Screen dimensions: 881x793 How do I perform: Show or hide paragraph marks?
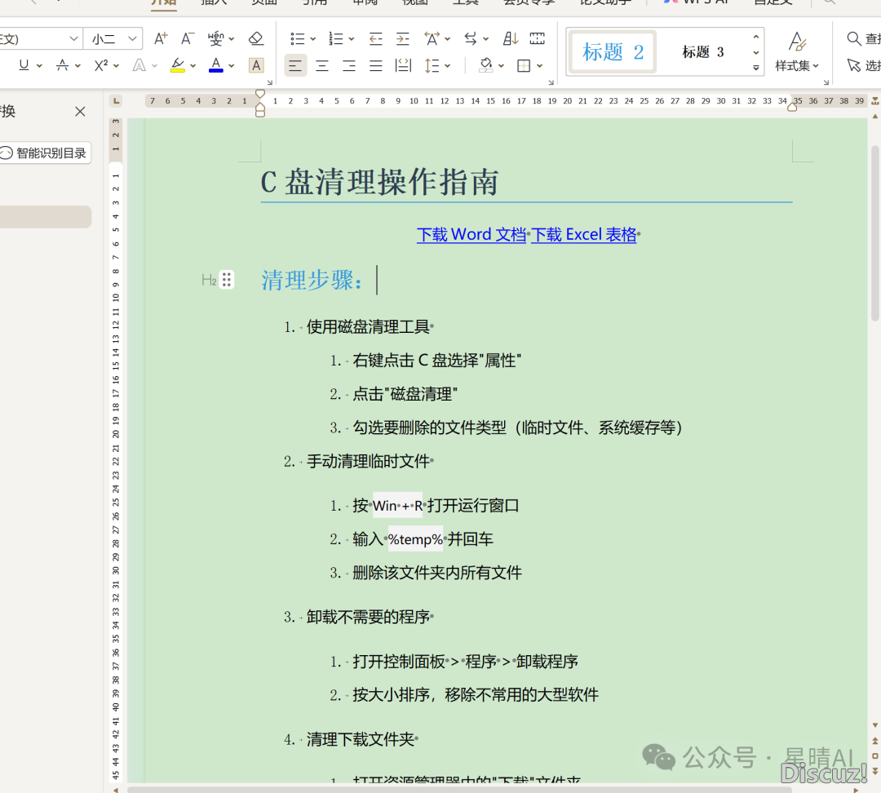pos(537,39)
